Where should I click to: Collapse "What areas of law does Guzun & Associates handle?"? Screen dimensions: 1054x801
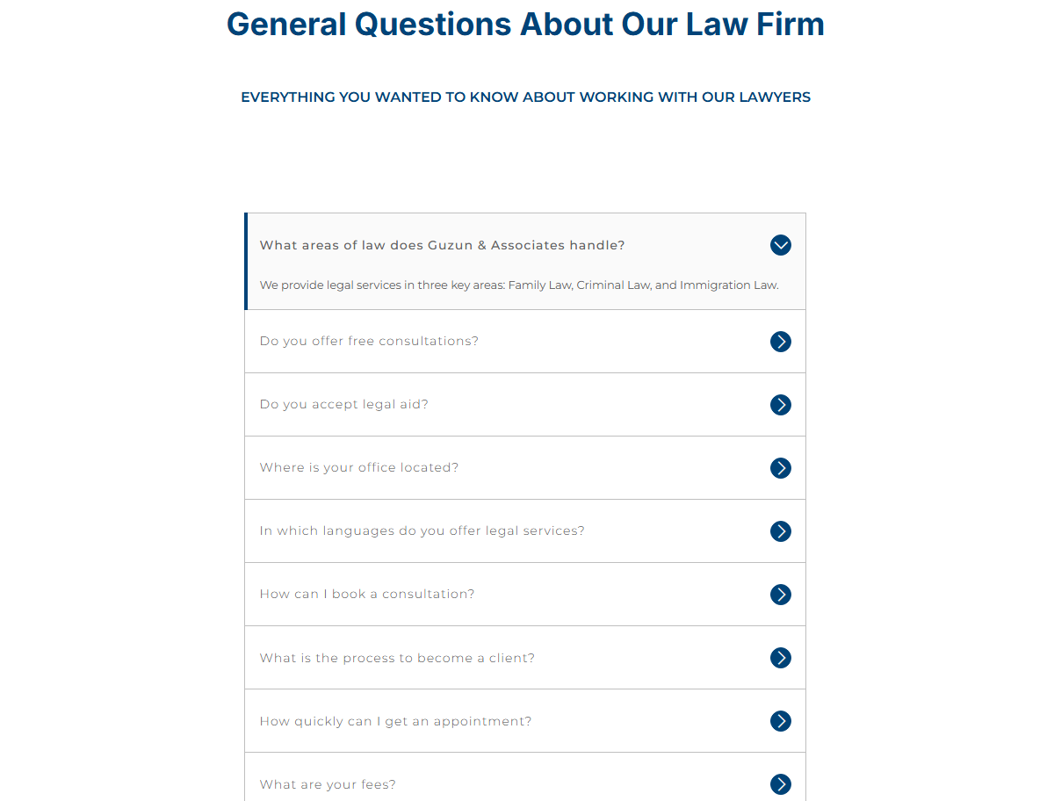click(x=525, y=245)
